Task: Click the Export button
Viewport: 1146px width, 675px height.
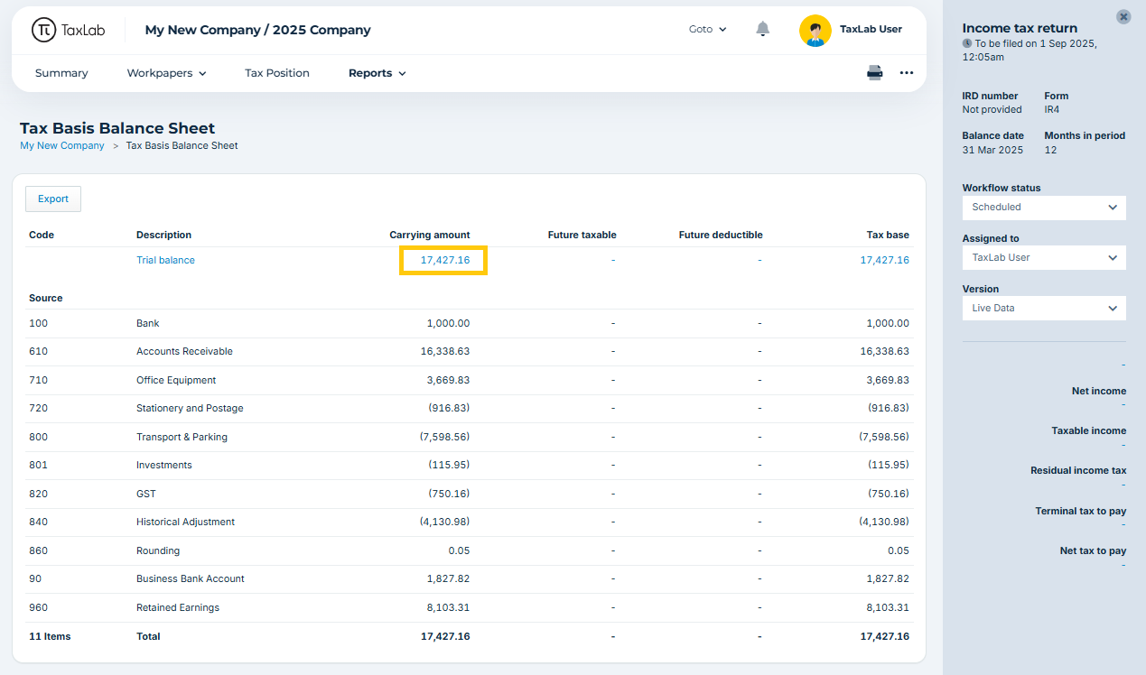Action: pos(53,199)
